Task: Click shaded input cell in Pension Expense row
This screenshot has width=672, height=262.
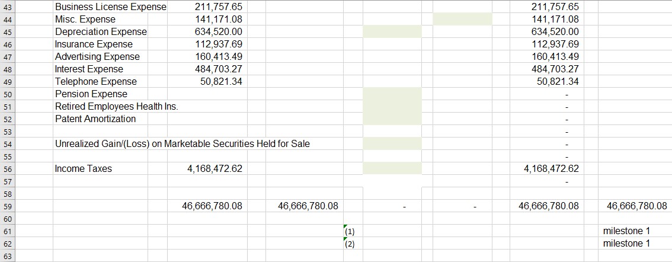Action: [392, 94]
